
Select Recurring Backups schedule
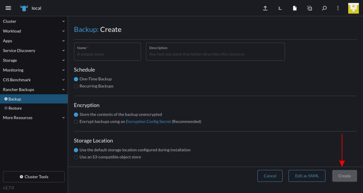point(76,86)
